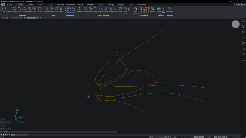This screenshot has width=246, height=138.
Task: Go to the next layout with arrow
Action: [5, 135]
